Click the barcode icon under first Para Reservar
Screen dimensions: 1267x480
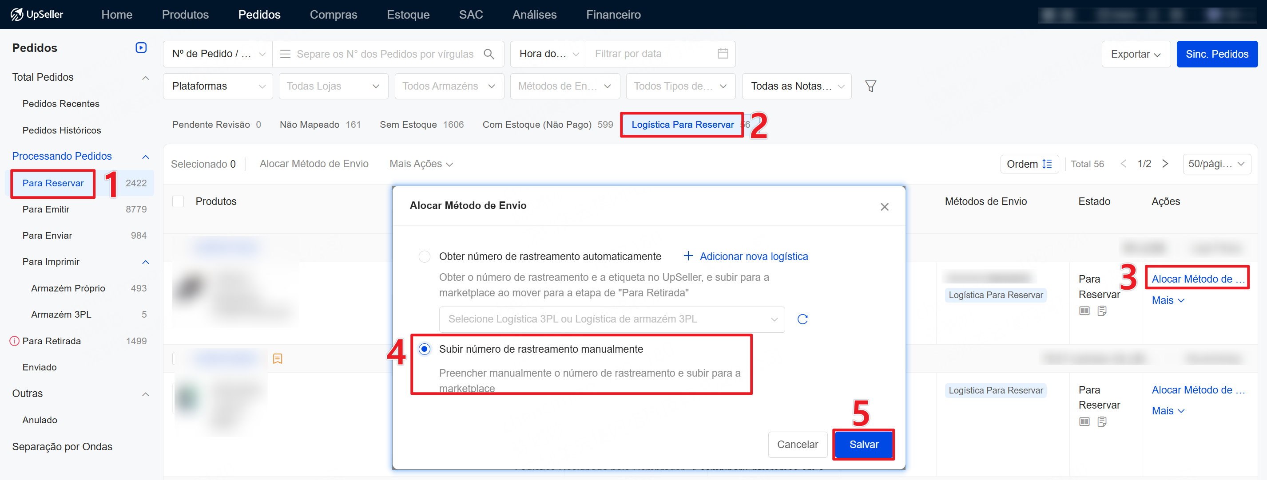point(1084,311)
